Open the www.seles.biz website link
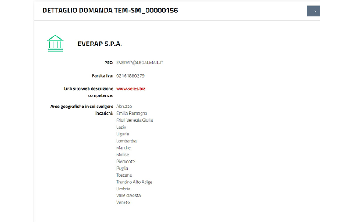Screen dimensions: 356x222 tap(130, 88)
